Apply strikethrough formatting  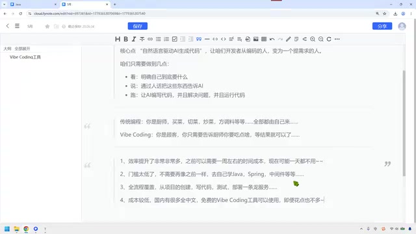click(142, 39)
